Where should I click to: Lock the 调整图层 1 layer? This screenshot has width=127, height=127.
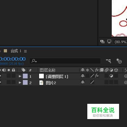(x=14, y=76)
